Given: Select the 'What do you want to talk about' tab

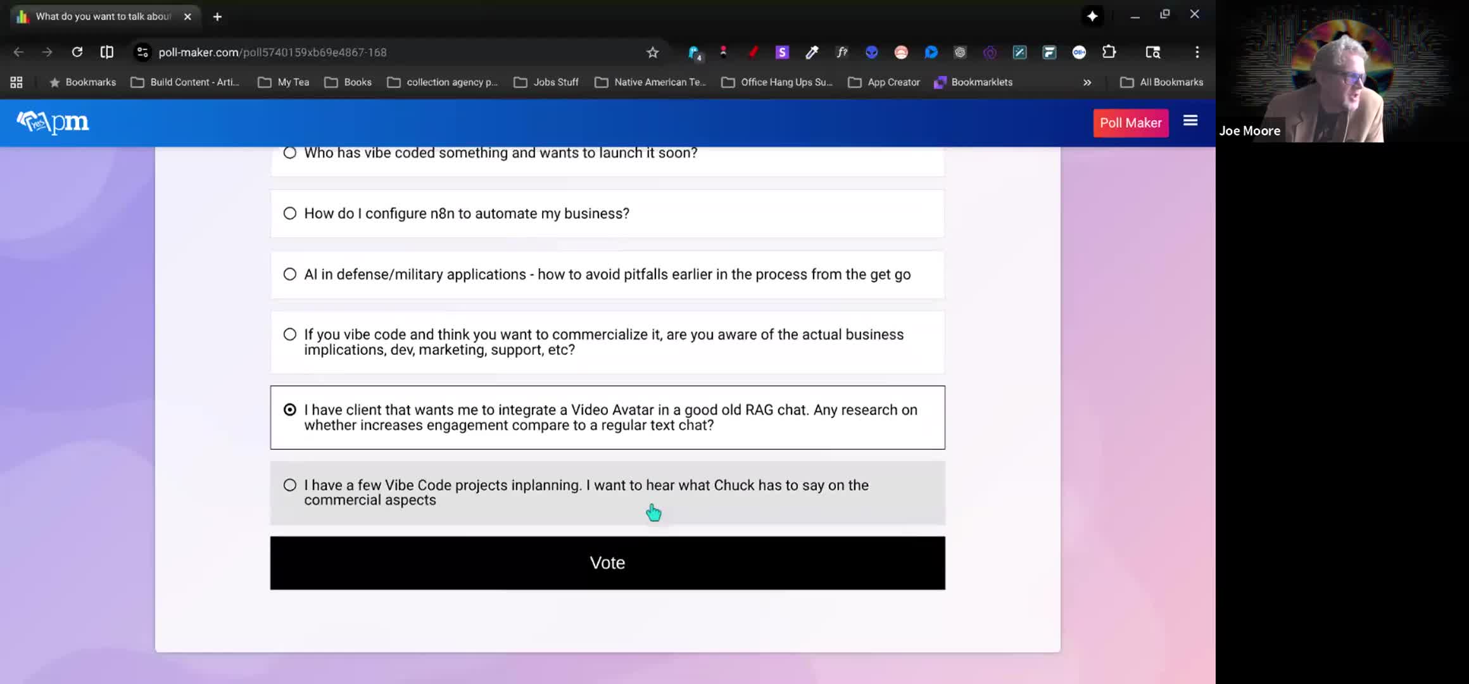Looking at the screenshot, I should [101, 17].
